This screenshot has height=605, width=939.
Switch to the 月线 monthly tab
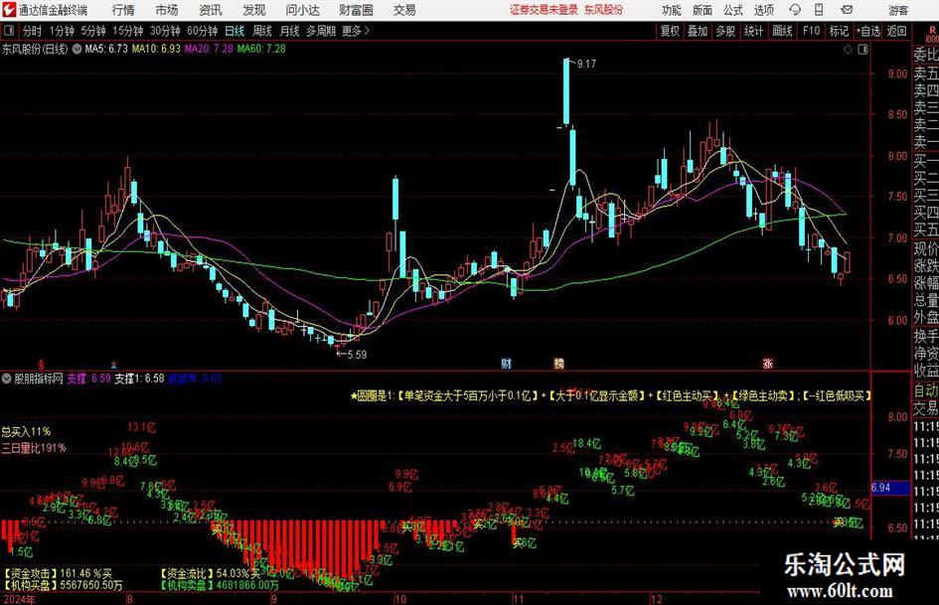(x=290, y=31)
